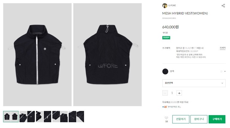Select the second thumbnail pair

(x=27, y=116)
